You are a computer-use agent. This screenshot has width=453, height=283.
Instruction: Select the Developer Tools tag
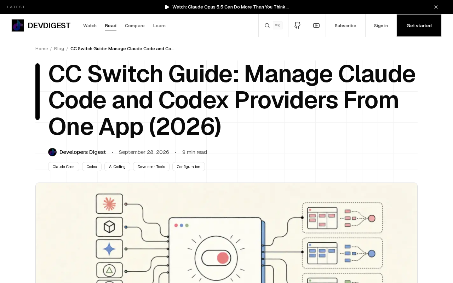click(151, 167)
